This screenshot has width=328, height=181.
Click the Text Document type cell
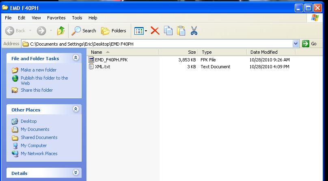(216, 67)
